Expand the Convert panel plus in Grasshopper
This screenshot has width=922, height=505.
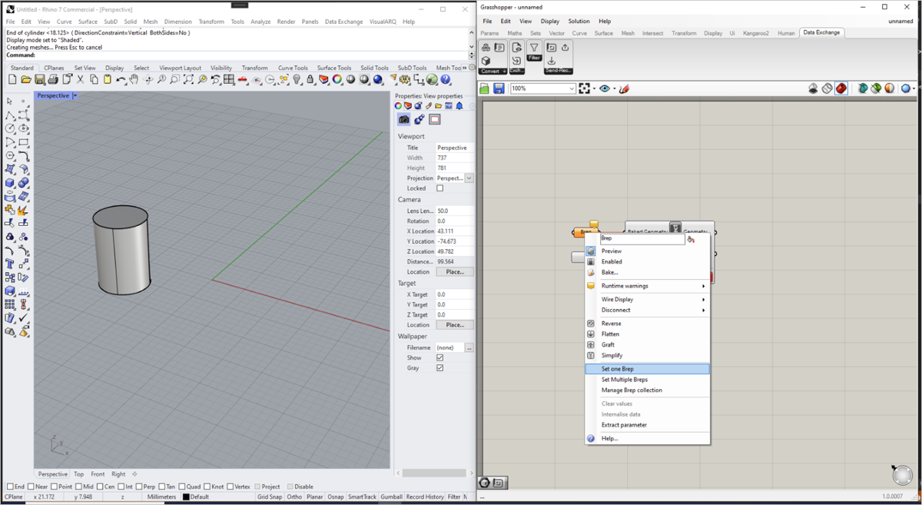[503, 71]
